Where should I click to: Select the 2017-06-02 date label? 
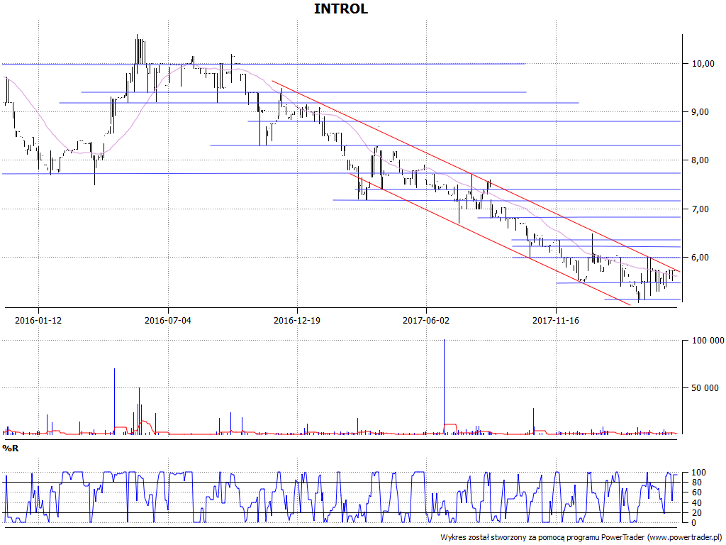tap(426, 320)
